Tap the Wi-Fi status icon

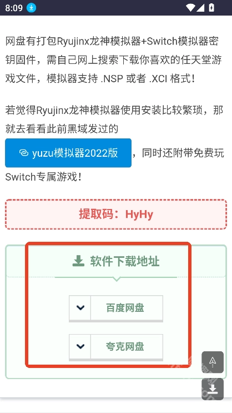(190, 8)
